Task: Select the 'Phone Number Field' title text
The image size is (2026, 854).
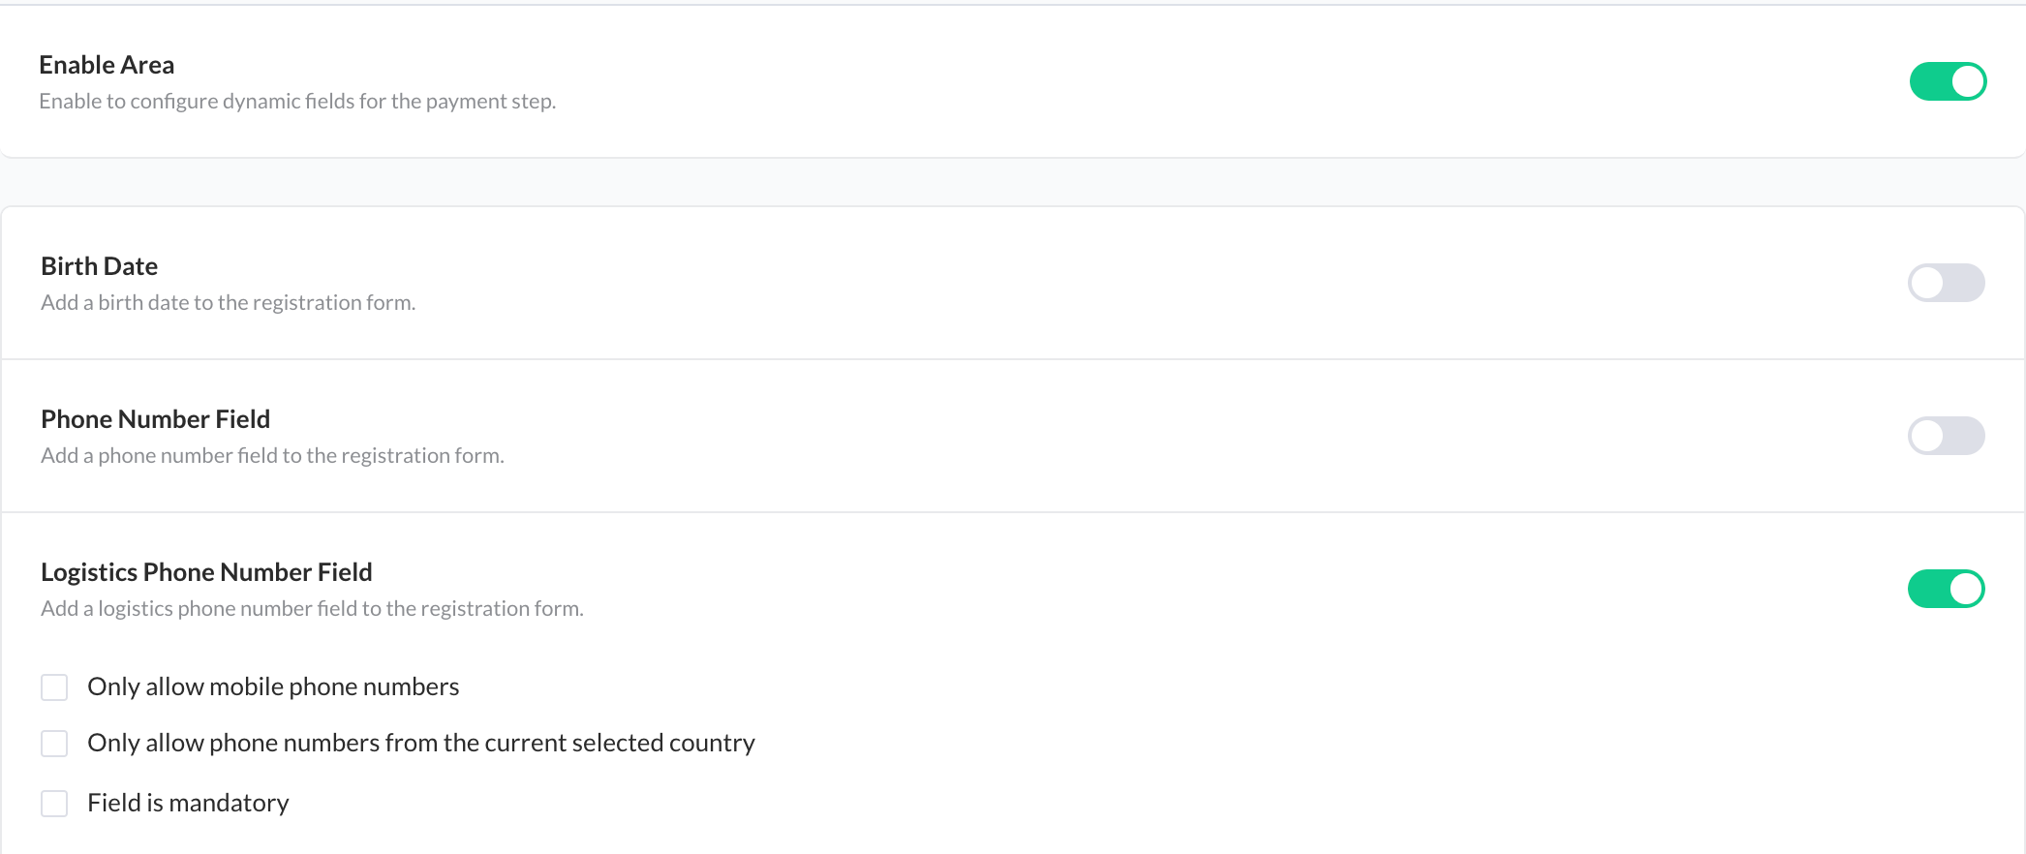Action: pos(155,419)
